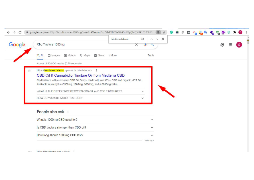Switch to the Maps tab

point(85,56)
